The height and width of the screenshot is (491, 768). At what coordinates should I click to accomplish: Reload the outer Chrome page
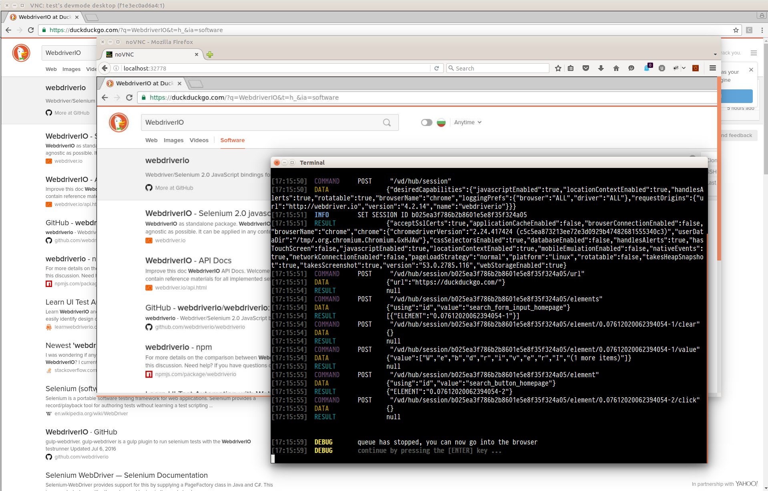[x=31, y=30]
